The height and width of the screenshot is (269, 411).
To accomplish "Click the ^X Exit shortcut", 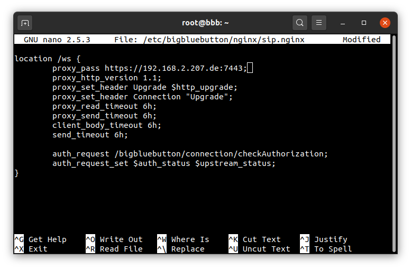I will (x=31, y=249).
